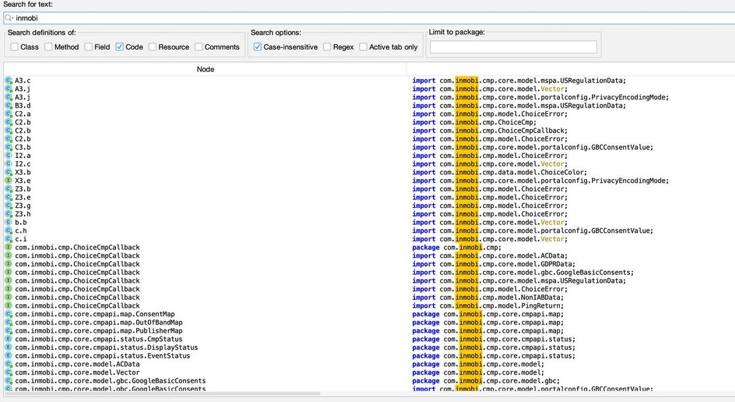Click the class icon beside A3.c
735x402 pixels.
pos(9,80)
